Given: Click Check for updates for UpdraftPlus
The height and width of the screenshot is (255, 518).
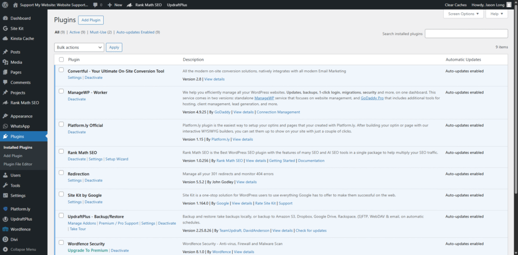Looking at the screenshot, I should tap(311, 231).
